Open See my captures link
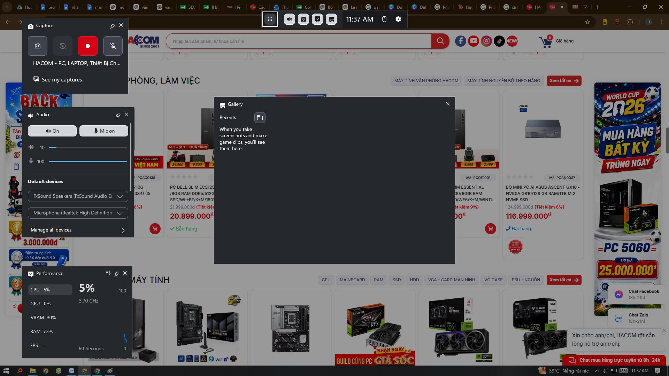Image resolution: width=669 pixels, height=376 pixels. [x=58, y=79]
